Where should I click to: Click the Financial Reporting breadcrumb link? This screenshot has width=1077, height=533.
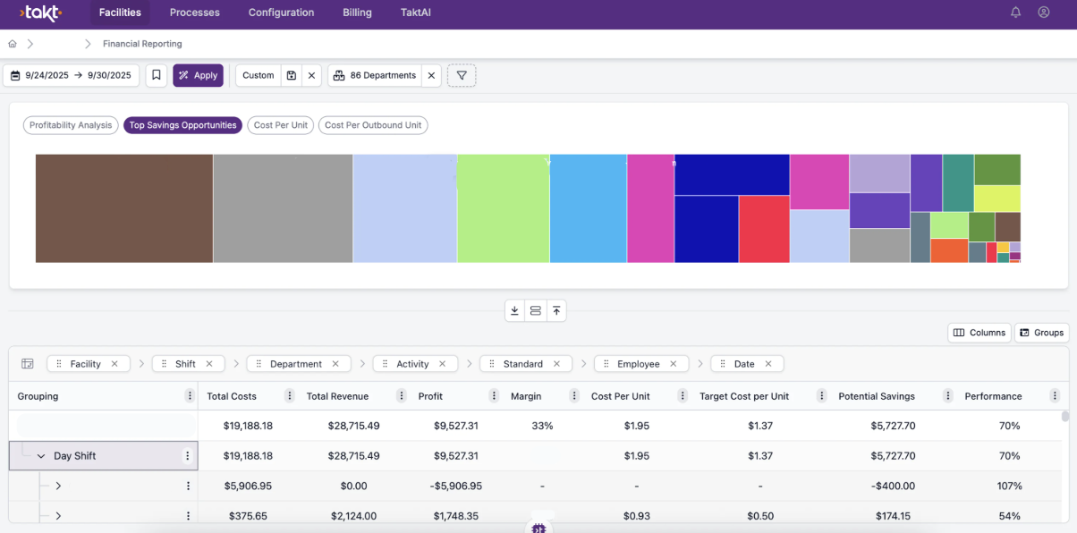(x=142, y=43)
